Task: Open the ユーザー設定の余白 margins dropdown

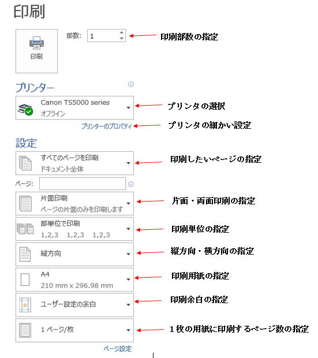Action: (74, 305)
